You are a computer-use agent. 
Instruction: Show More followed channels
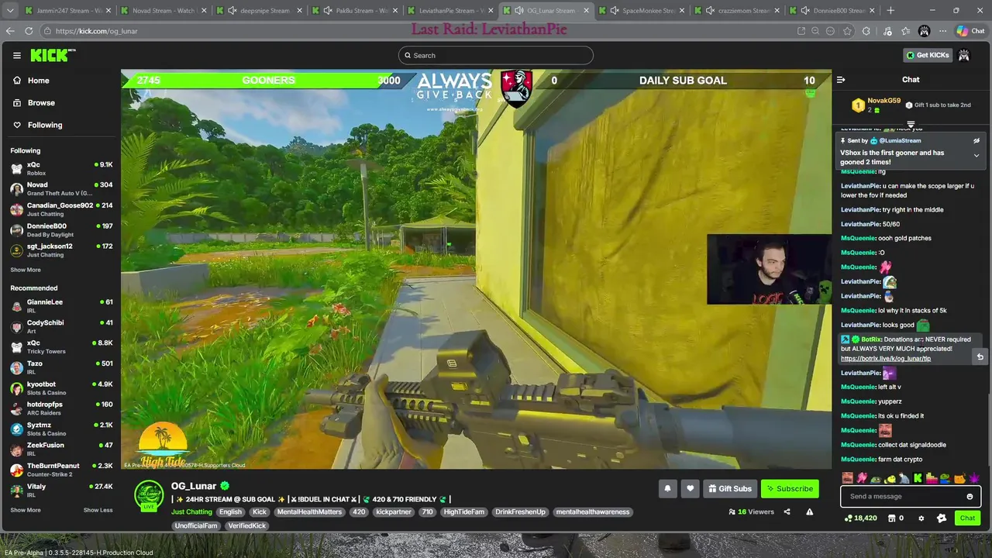(26, 270)
